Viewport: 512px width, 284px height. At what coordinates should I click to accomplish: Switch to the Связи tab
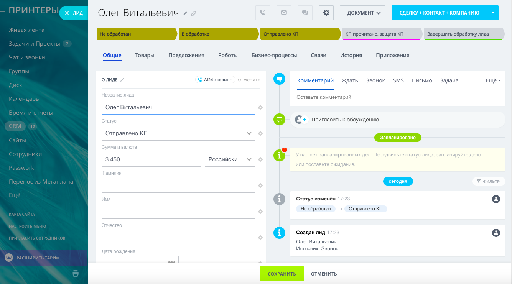[x=319, y=55]
